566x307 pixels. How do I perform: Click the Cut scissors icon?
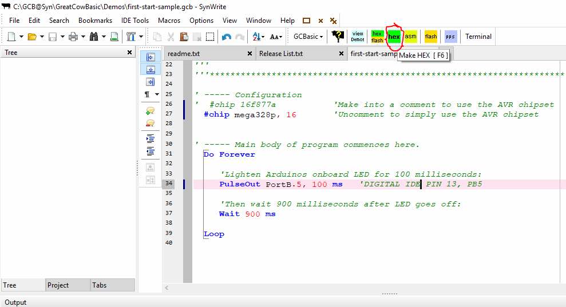(x=171, y=37)
